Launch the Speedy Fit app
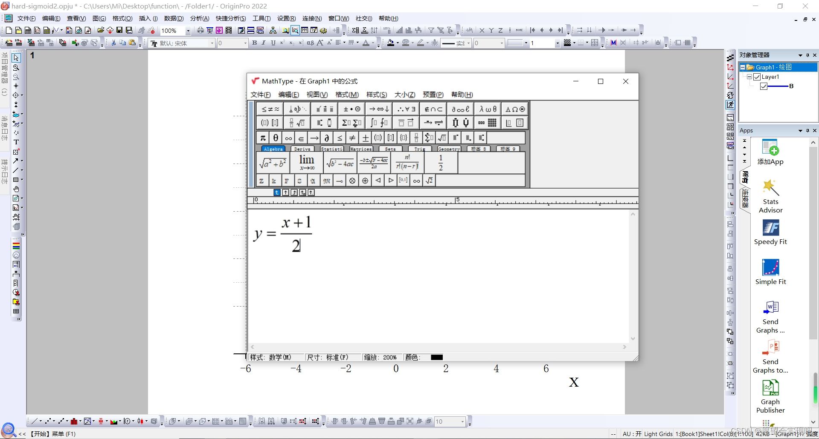This screenshot has height=439, width=819. click(x=770, y=232)
